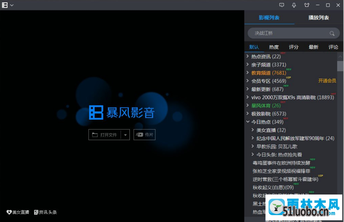This screenshot has width=344, height=222.
Task: Open the Baofeng main menu logo icon
Action: pos(5,5)
